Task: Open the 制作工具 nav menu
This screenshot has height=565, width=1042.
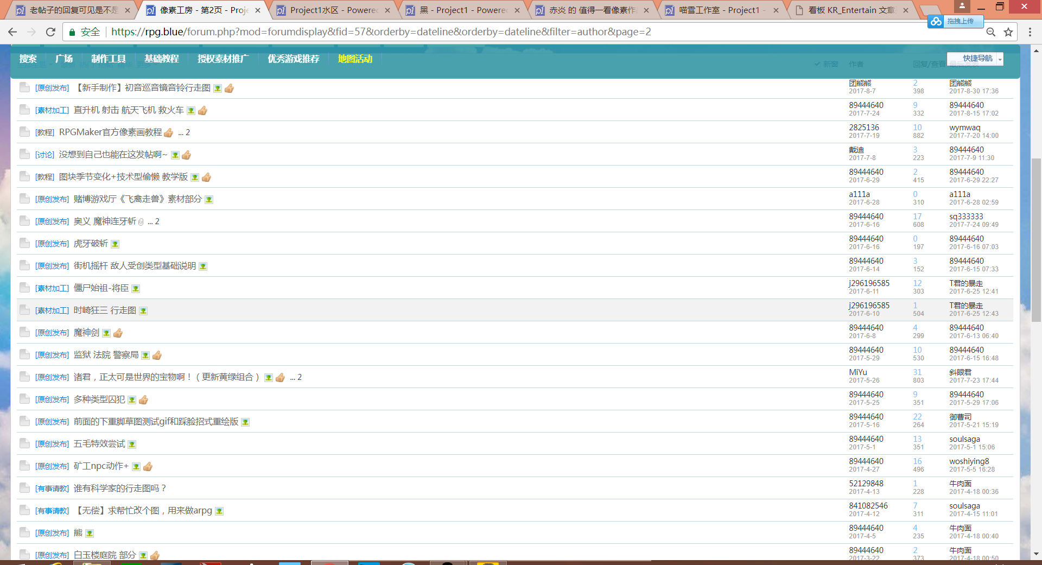Action: (109, 59)
